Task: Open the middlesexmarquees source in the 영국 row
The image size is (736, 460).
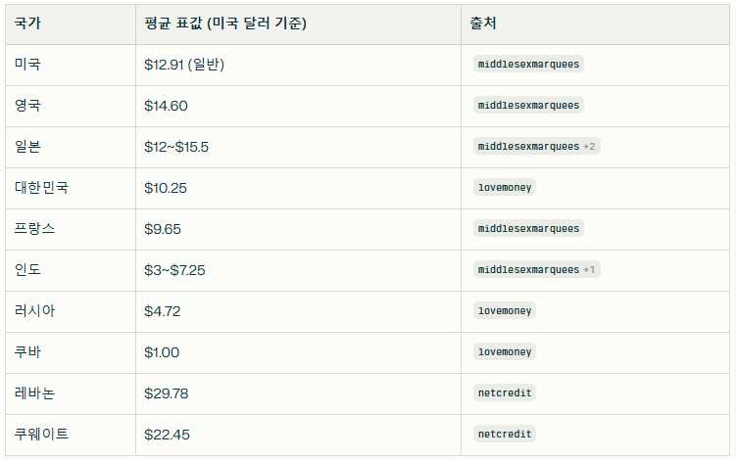Action: [528, 106]
